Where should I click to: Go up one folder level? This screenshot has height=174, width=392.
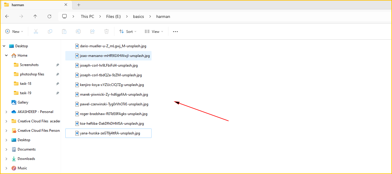click(35, 16)
